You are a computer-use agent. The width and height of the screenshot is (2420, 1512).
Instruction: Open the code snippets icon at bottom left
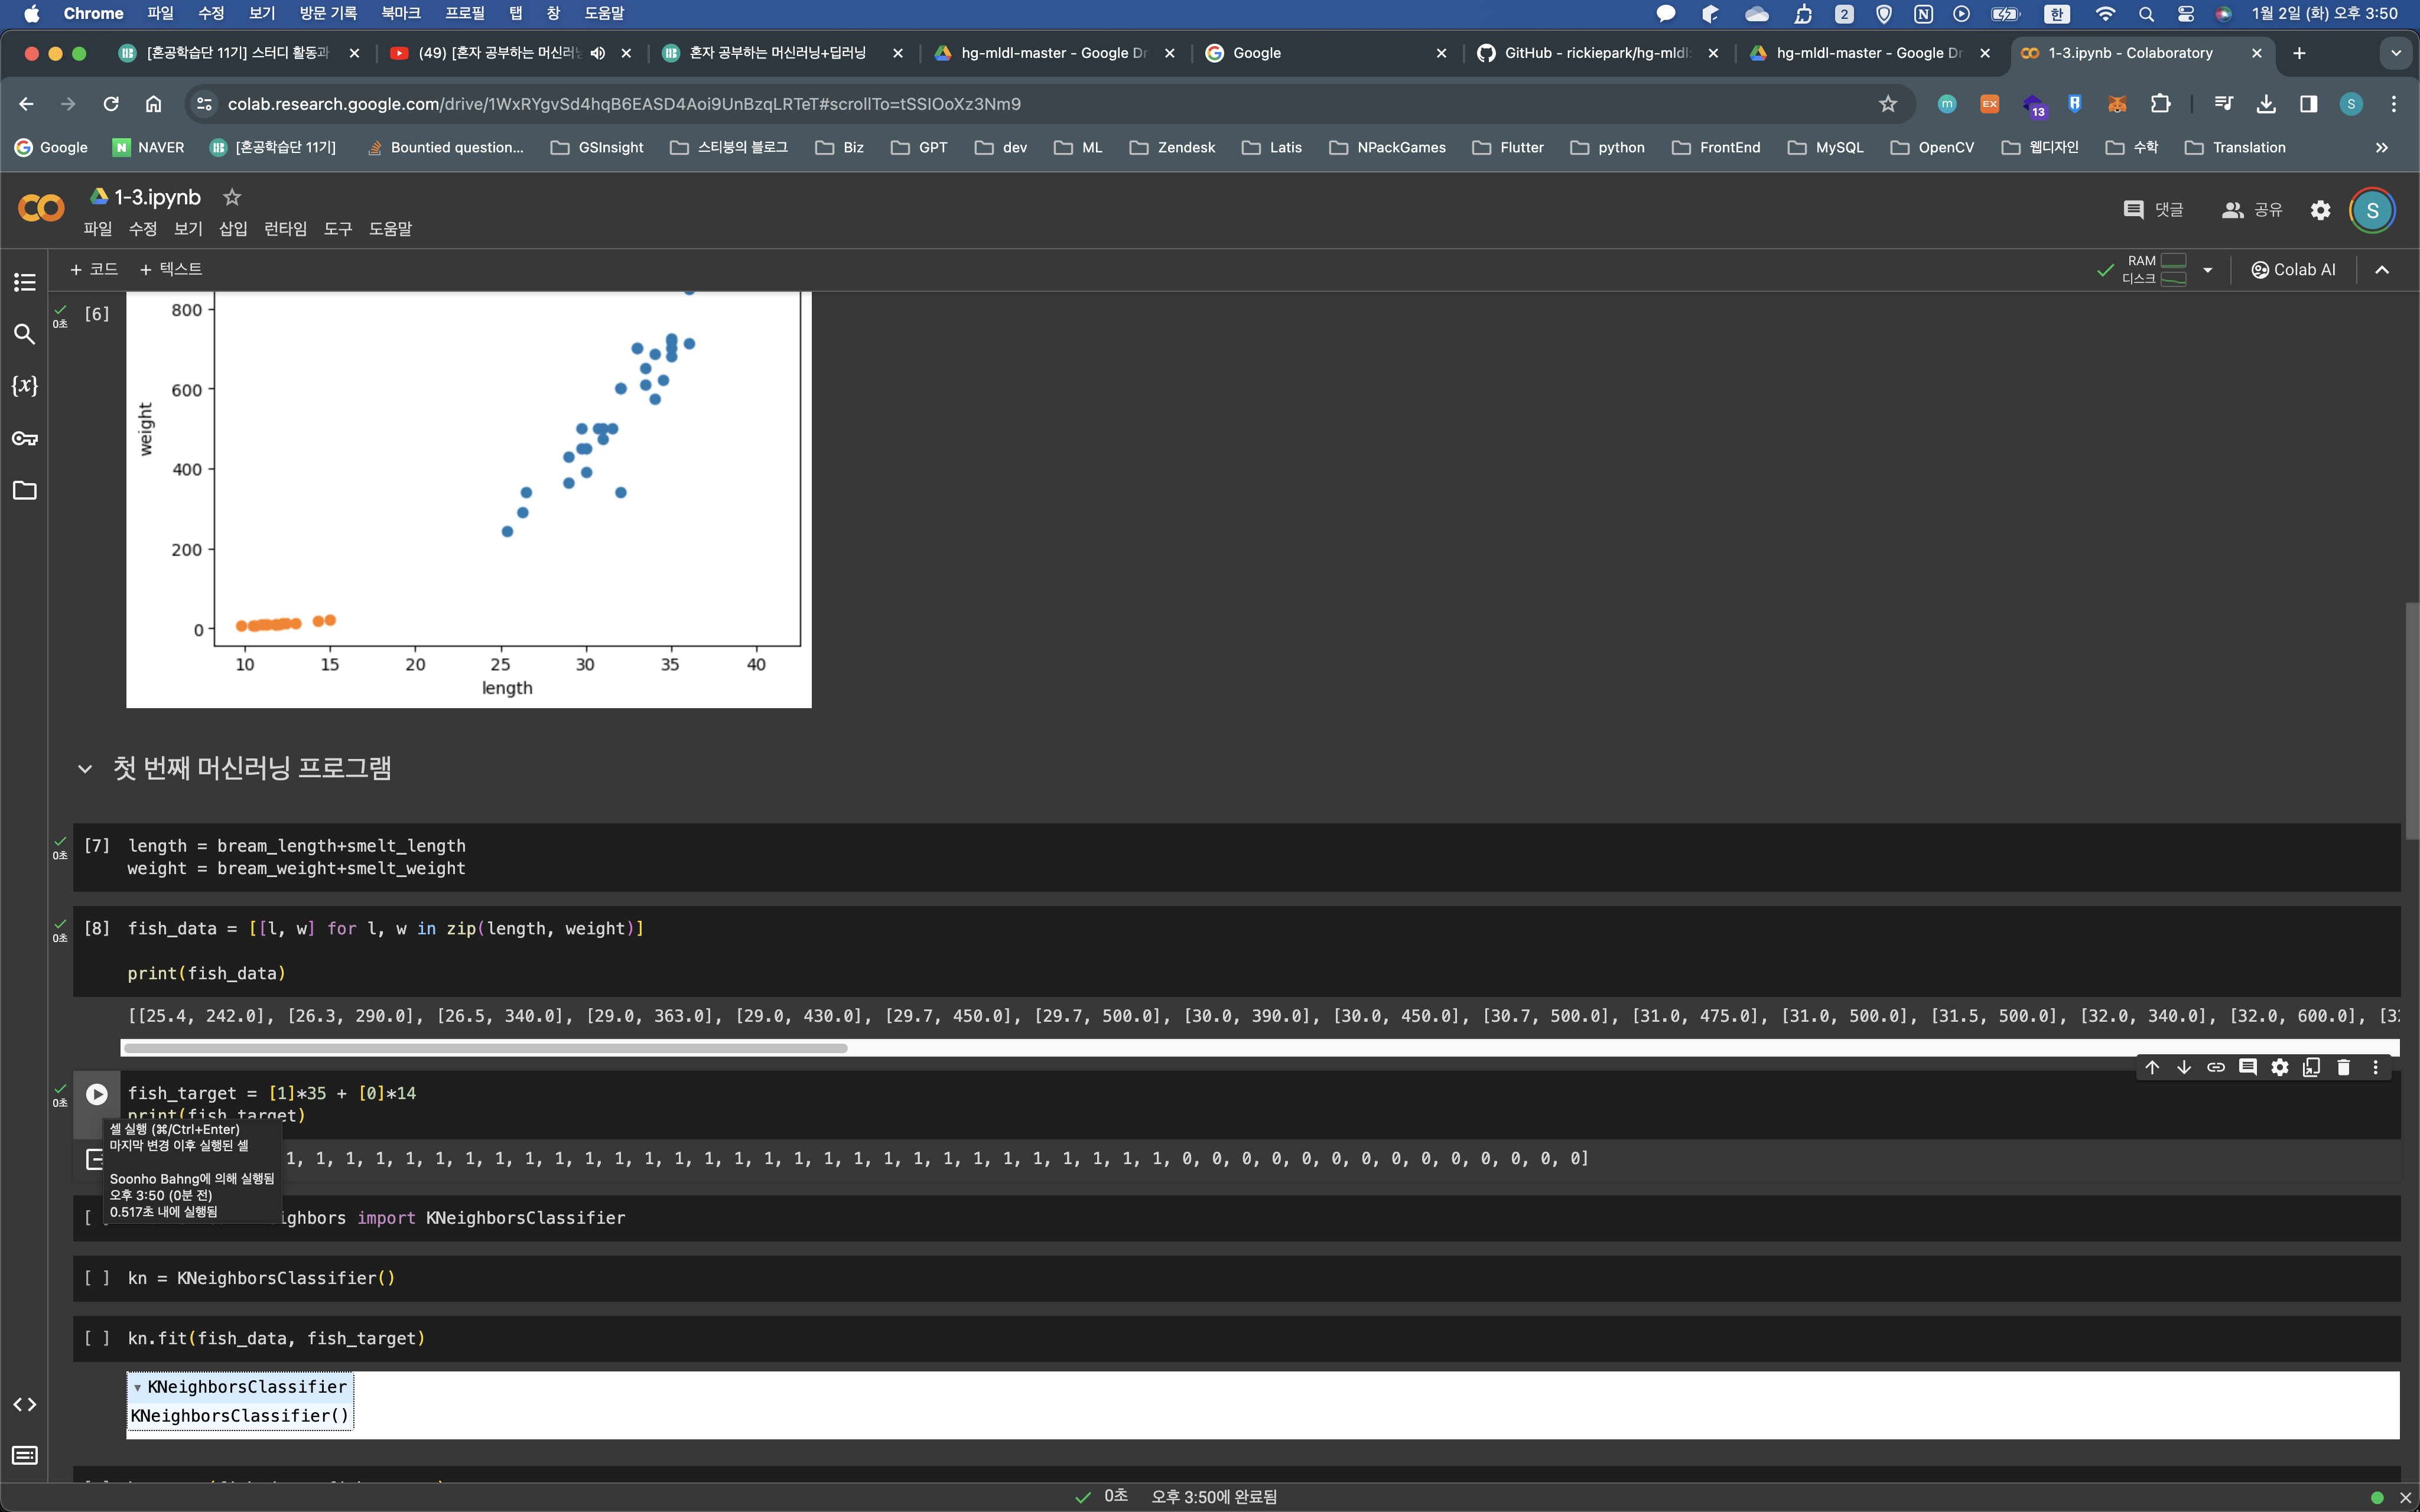click(x=24, y=1404)
